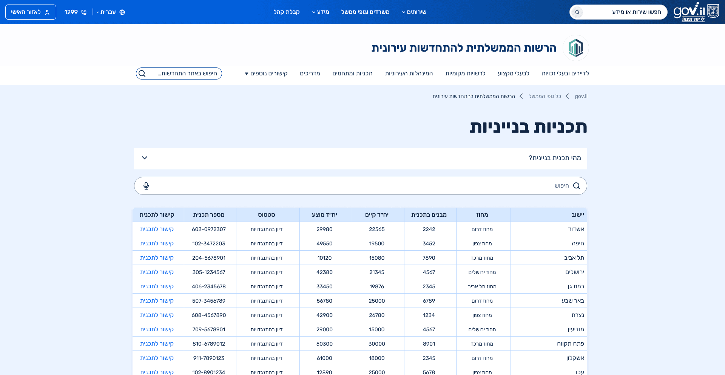Click the value 30000 in פתח תקווה row
The height and width of the screenshot is (375, 725).
point(377,344)
